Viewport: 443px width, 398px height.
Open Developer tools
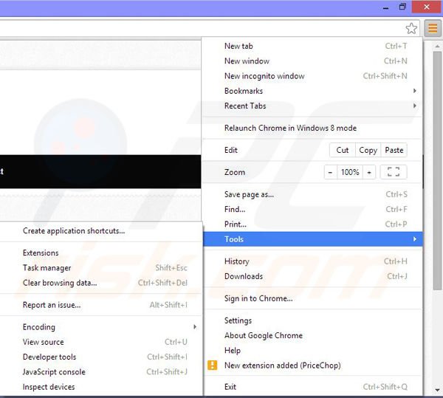point(101,357)
